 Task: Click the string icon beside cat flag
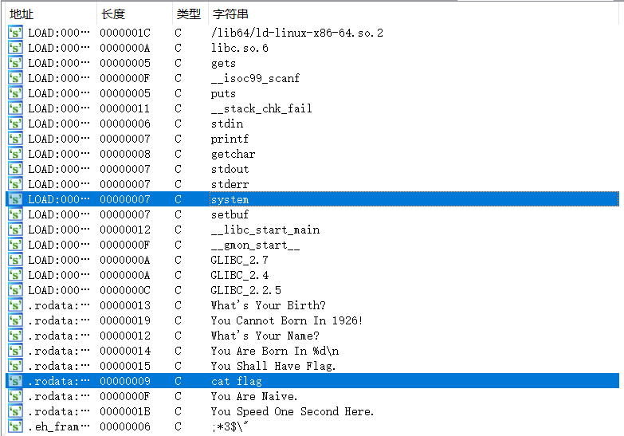[15, 381]
